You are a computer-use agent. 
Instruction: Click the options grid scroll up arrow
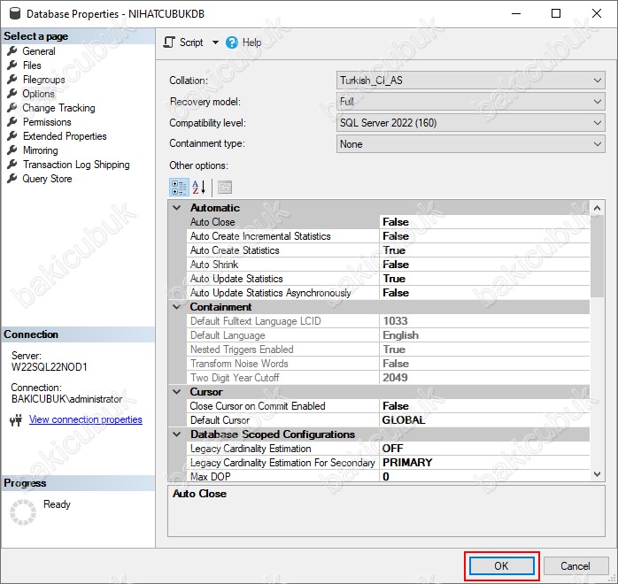(x=597, y=208)
